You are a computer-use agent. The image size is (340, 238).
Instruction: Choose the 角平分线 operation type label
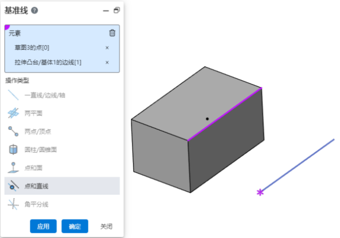(36, 204)
